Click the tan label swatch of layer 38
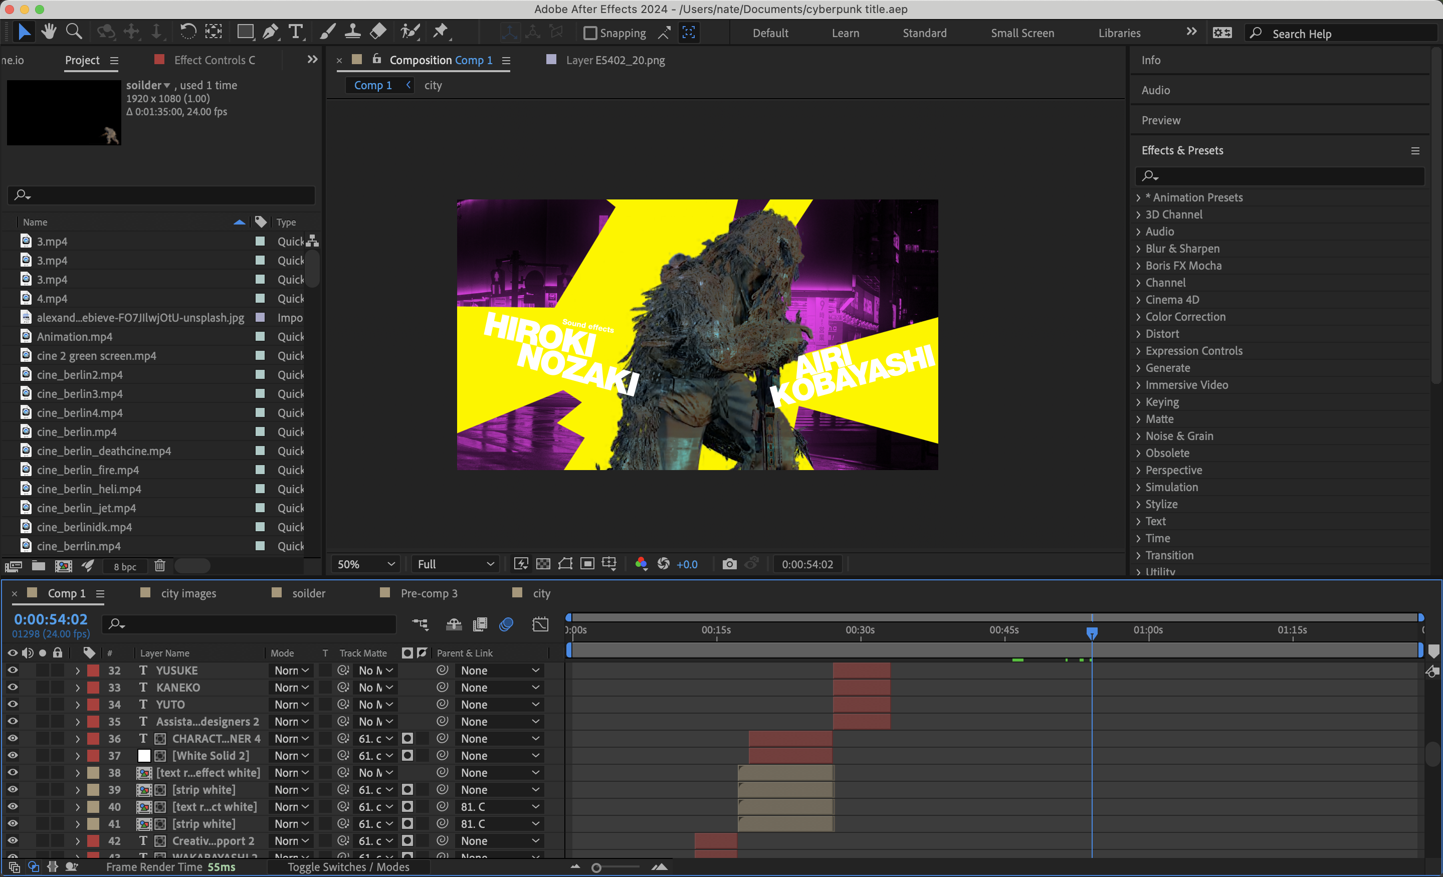This screenshot has height=877, width=1443. tap(93, 773)
